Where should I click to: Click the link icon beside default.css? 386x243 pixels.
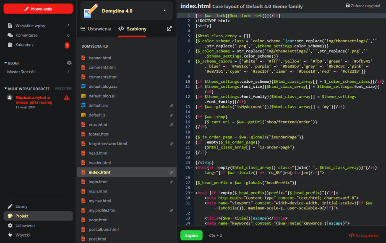(171, 106)
